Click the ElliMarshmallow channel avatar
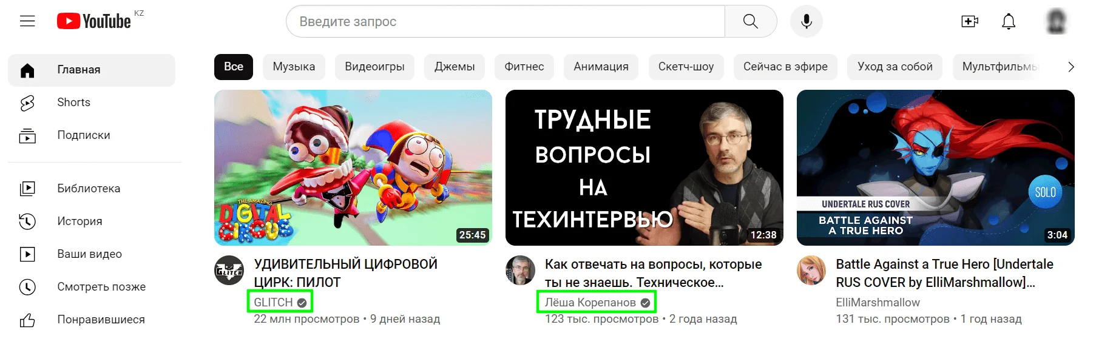Screen dimensions: 1096x347 [x=811, y=271]
